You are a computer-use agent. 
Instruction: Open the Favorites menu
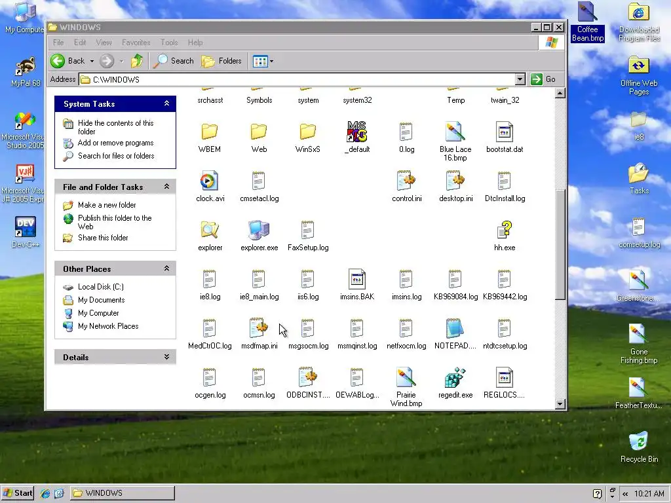[x=136, y=43]
